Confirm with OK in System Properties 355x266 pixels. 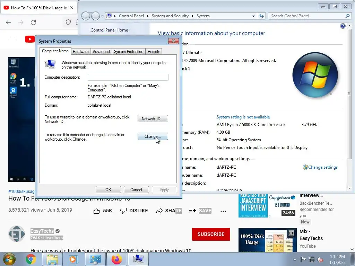pyautogui.click(x=108, y=190)
